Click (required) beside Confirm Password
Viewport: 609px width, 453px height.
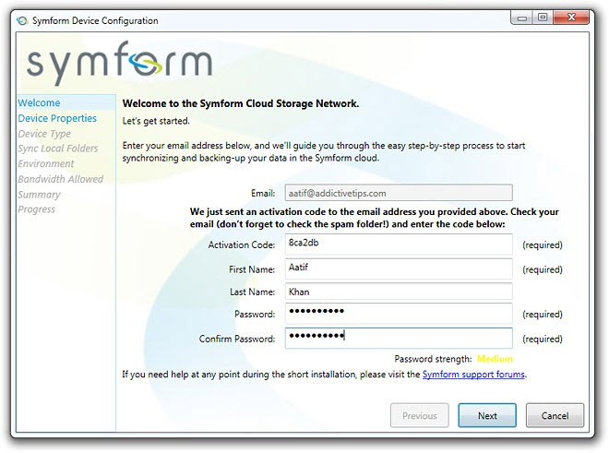tap(543, 339)
